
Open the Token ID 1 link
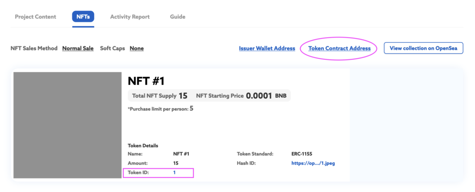point(174,173)
